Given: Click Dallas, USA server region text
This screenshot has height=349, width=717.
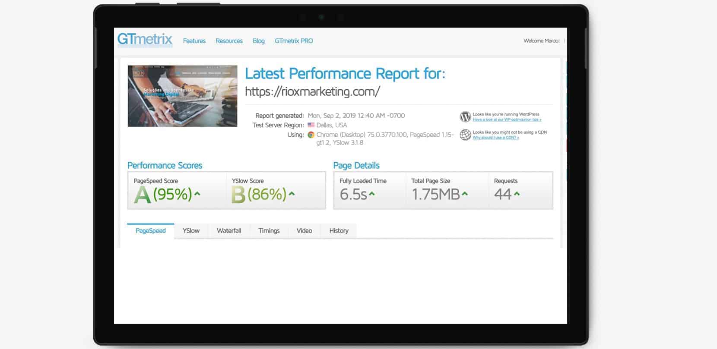Looking at the screenshot, I should [332, 125].
